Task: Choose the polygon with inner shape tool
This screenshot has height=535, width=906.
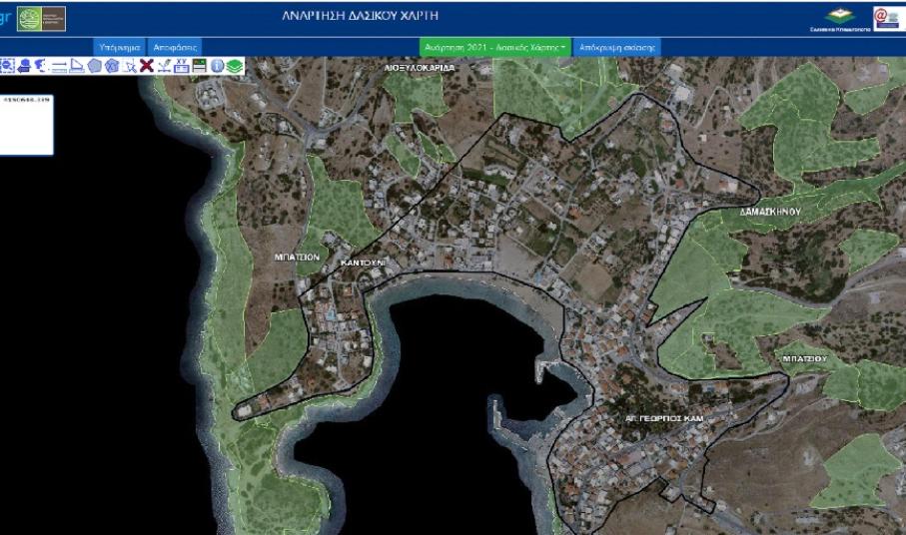Action: (x=111, y=65)
